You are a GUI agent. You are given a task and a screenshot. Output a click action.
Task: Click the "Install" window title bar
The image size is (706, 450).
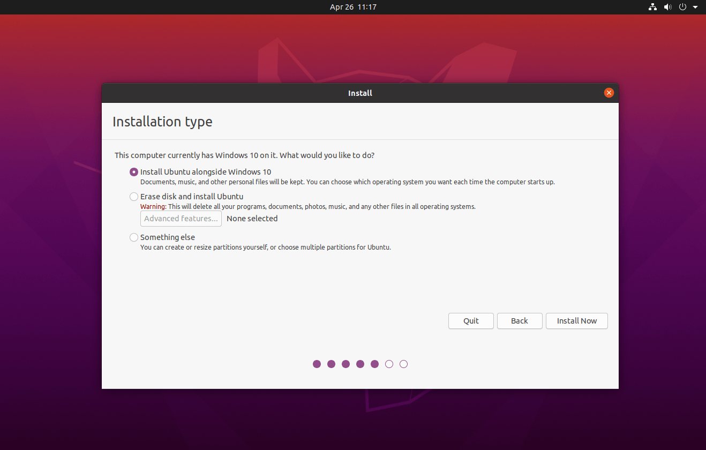point(360,93)
